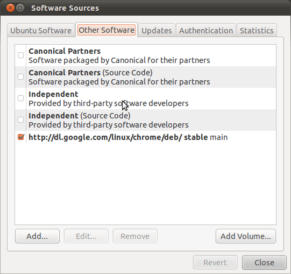Image resolution: width=291 pixels, height=274 pixels.
Task: Click the Add... button
Action: point(37,236)
